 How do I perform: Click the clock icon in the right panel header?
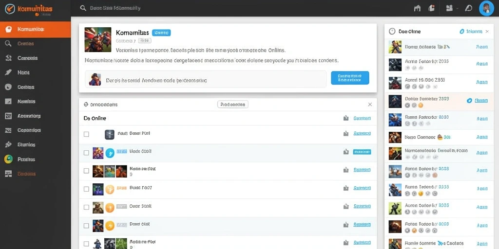click(x=392, y=31)
